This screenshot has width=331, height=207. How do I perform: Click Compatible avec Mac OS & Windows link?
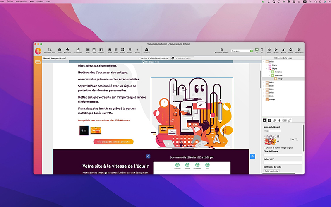[104, 120]
